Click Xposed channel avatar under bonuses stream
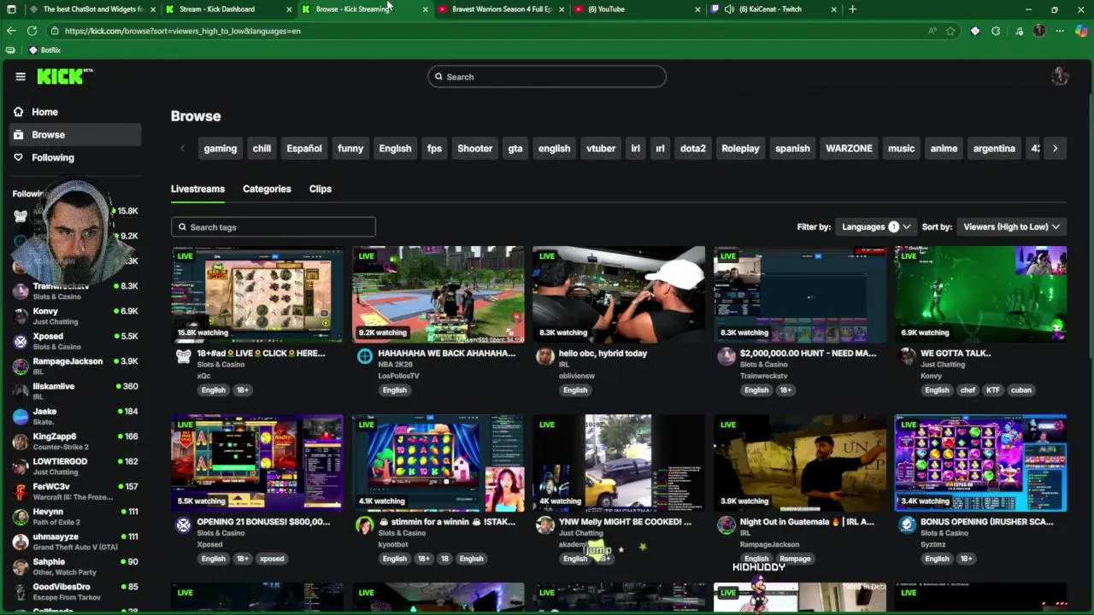The image size is (1094, 615). pyautogui.click(x=183, y=524)
